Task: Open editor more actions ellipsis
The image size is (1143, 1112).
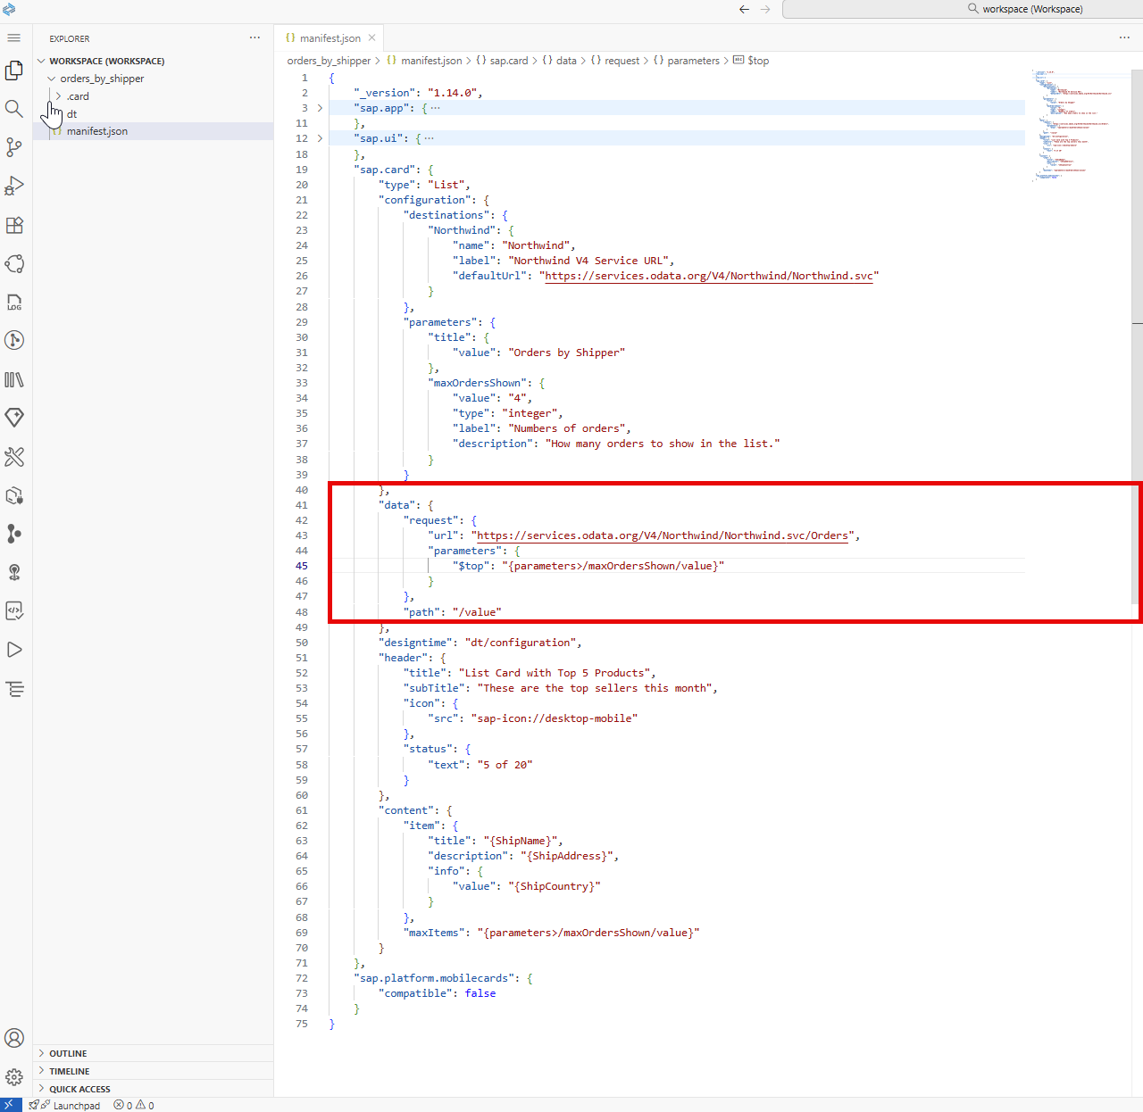Action: click(x=1124, y=37)
